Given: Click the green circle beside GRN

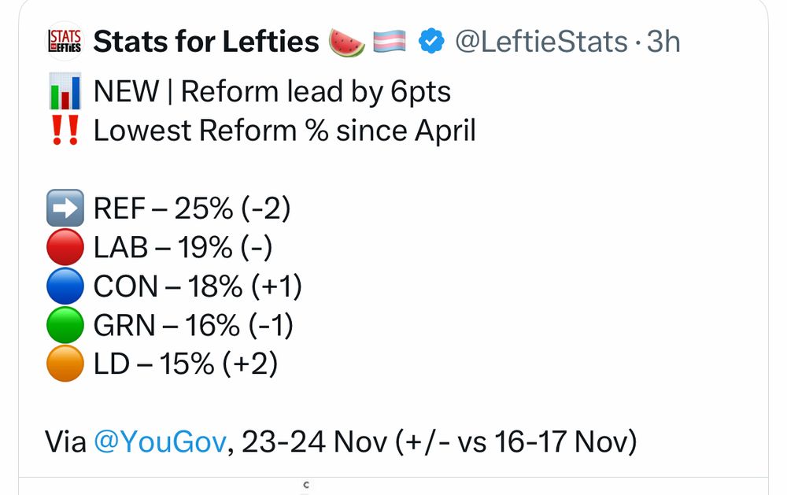Looking at the screenshot, I should pos(65,325).
